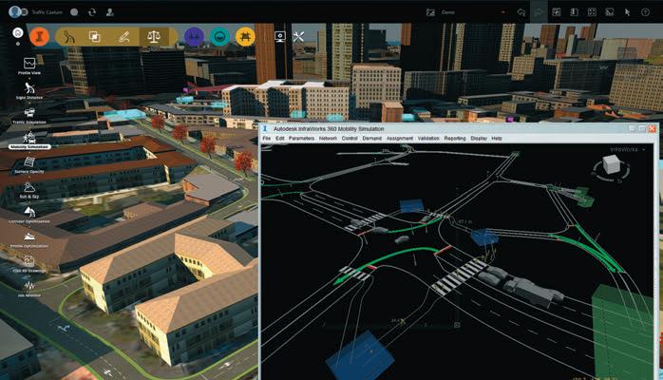This screenshot has height=380, width=663.
Task: Click the undo arrow in the top bar
Action: point(521,12)
